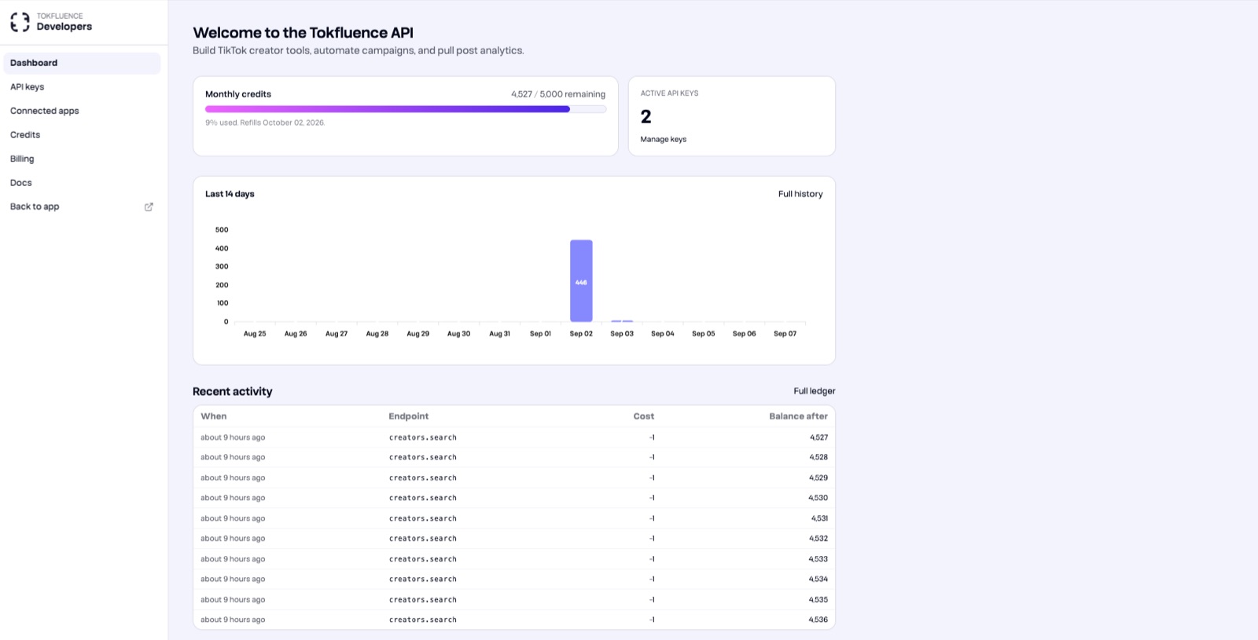Image resolution: width=1258 pixels, height=640 pixels.
Task: Click 'about 9 hours ago' in the 4,530 row
Action: coord(233,498)
